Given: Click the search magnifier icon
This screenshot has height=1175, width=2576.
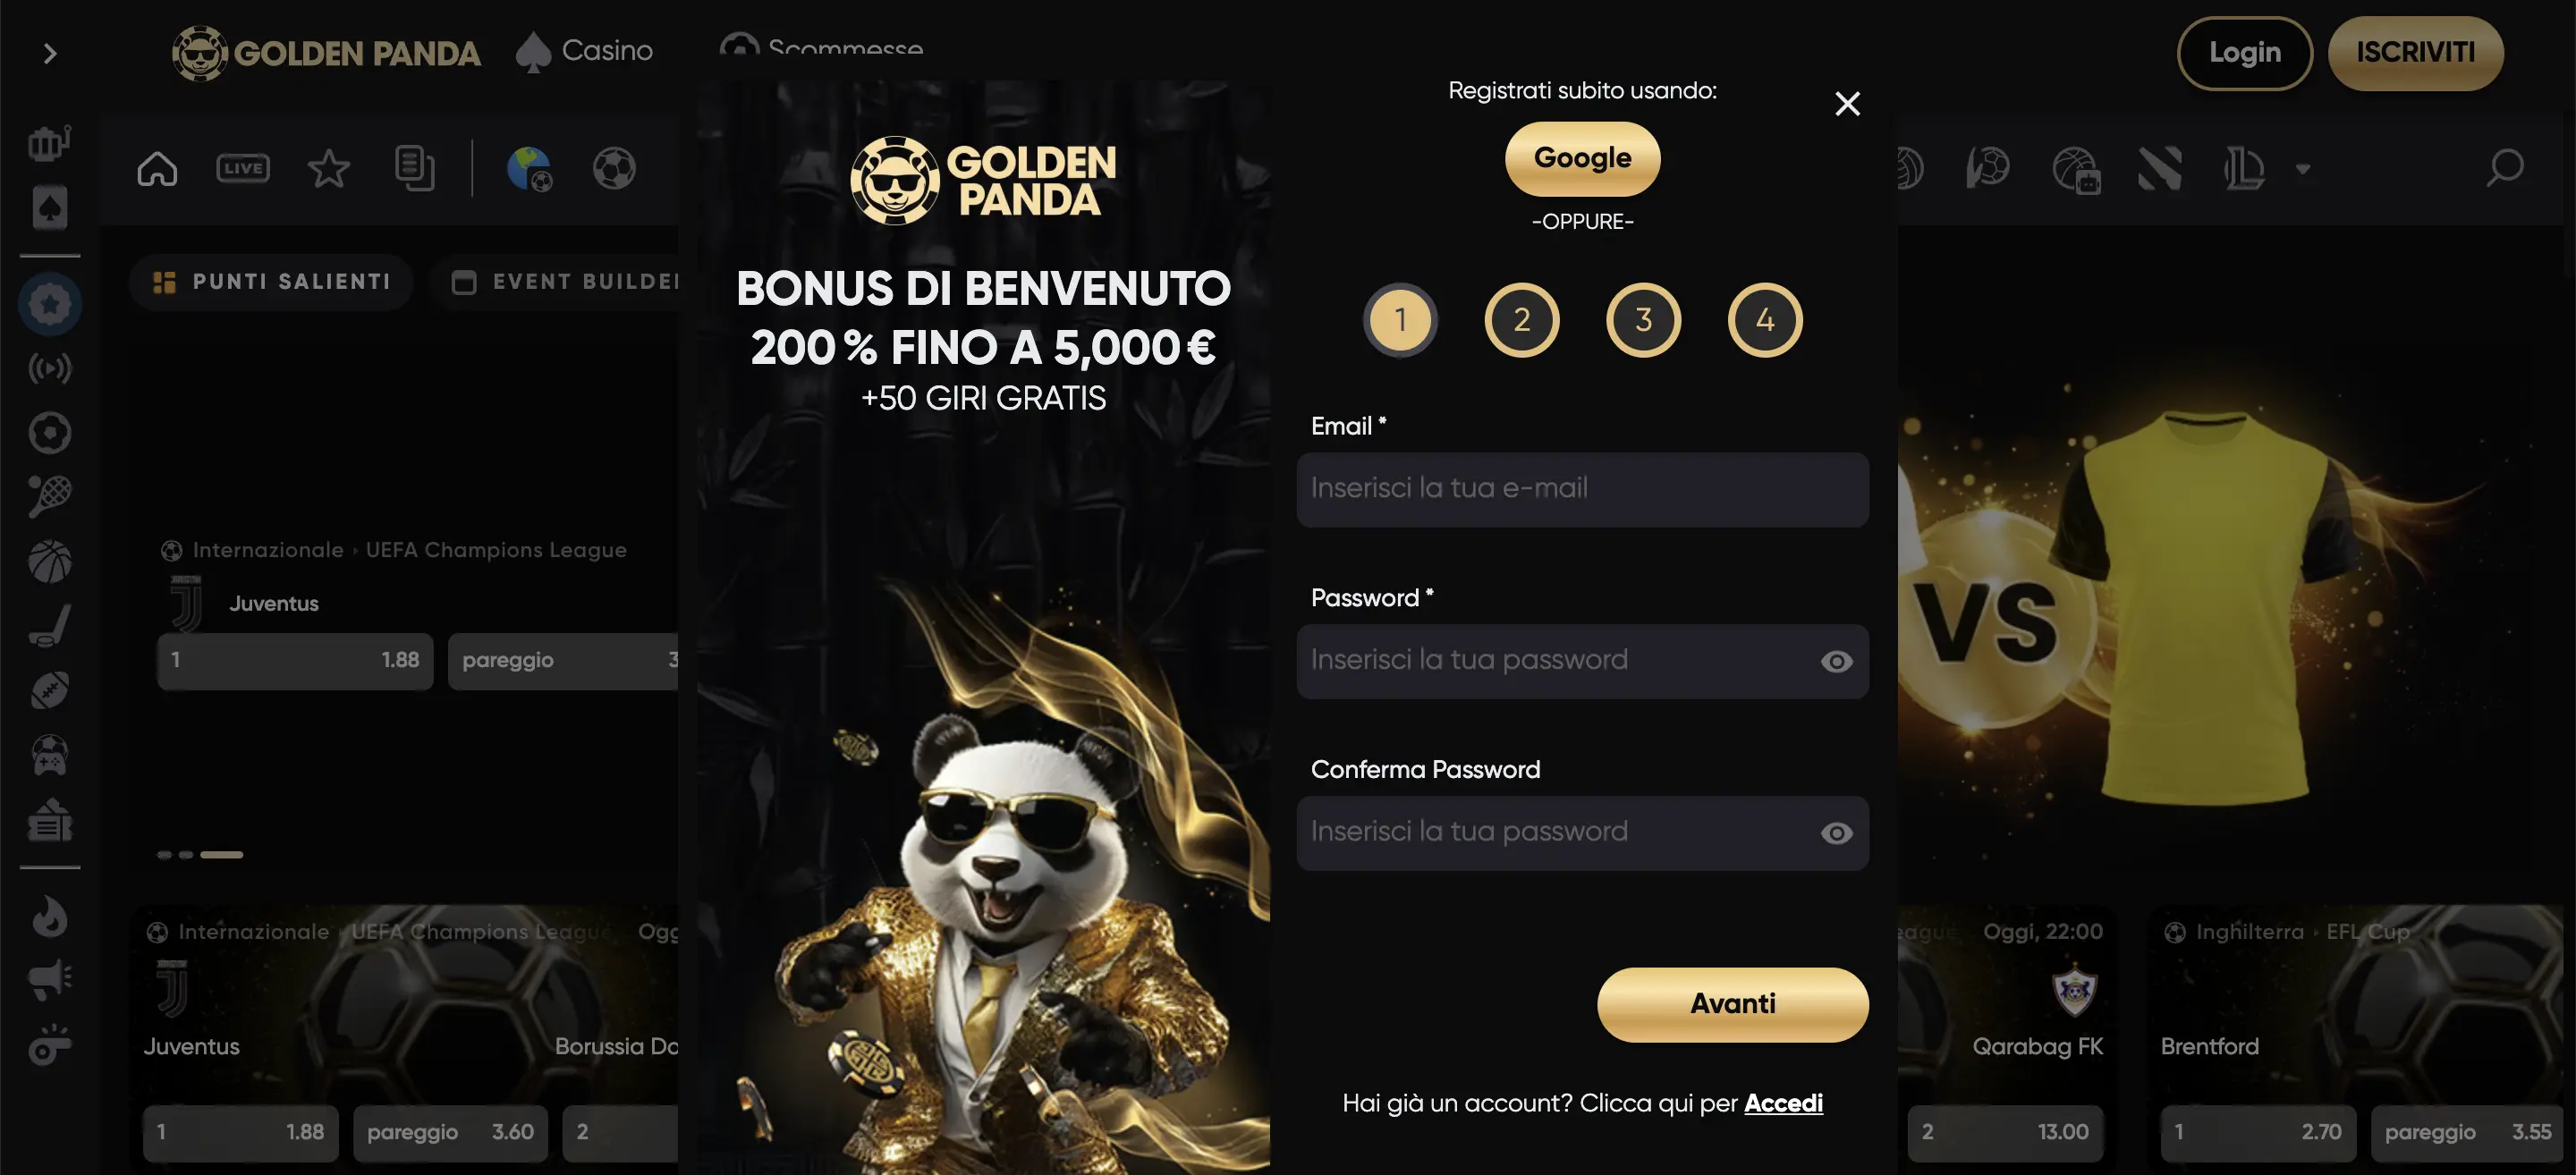Looking at the screenshot, I should (2505, 167).
